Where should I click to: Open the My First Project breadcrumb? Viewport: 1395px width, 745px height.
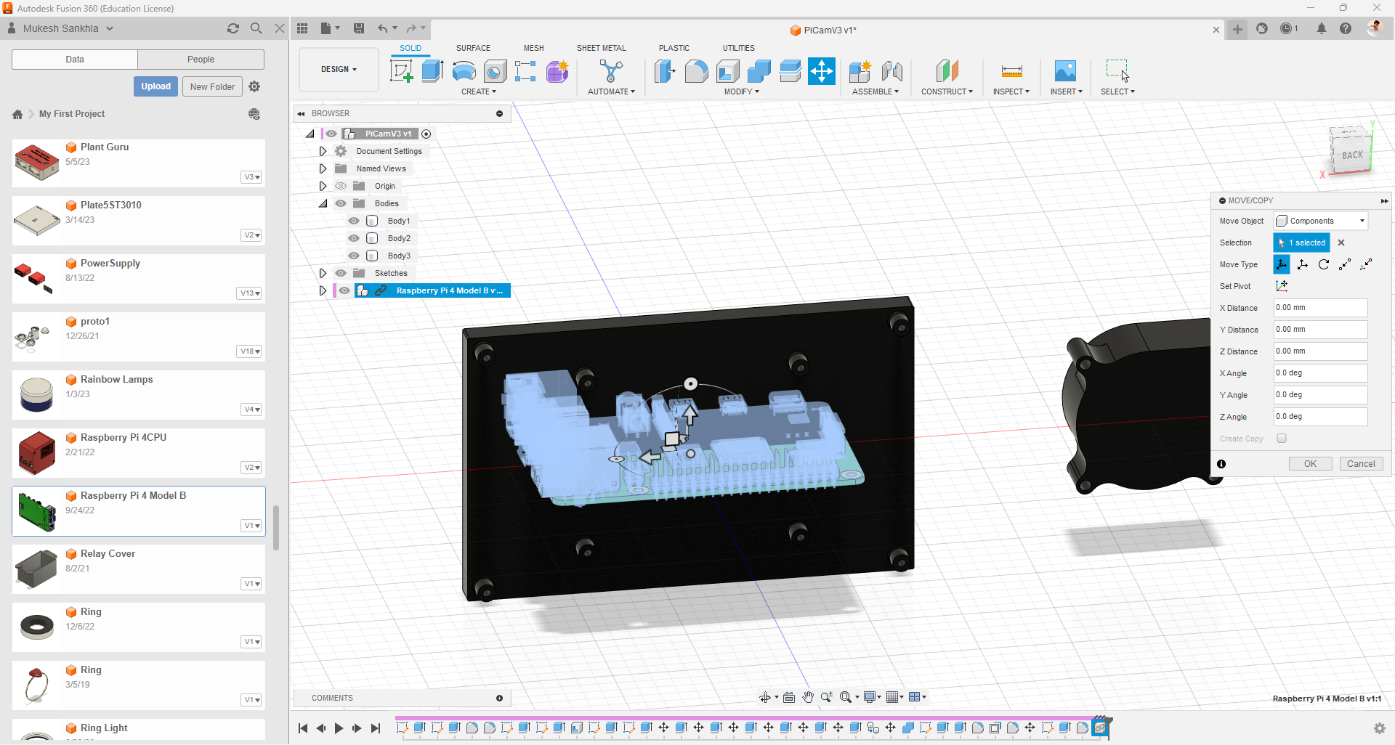pyautogui.click(x=72, y=114)
